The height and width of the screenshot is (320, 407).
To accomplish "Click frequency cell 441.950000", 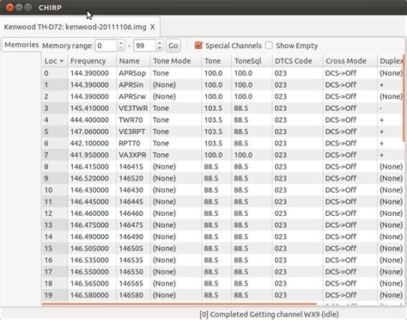I will tap(92, 155).
